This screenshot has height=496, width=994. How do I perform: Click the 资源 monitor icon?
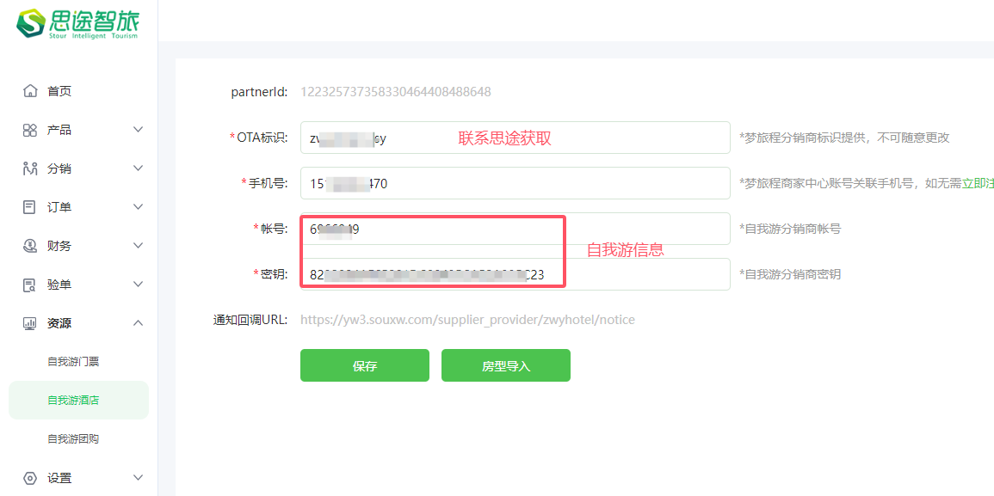[x=30, y=323]
